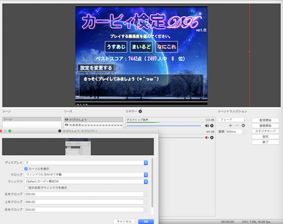Click the 左をクロップ input field
283x224 pixels.
pyautogui.click(x=84, y=194)
